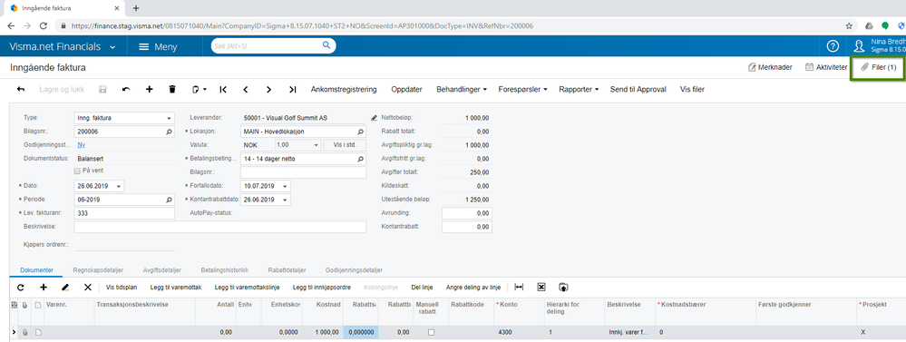
Task: Search Bilagsnr. with the magnifier icon
Action: click(x=170, y=132)
